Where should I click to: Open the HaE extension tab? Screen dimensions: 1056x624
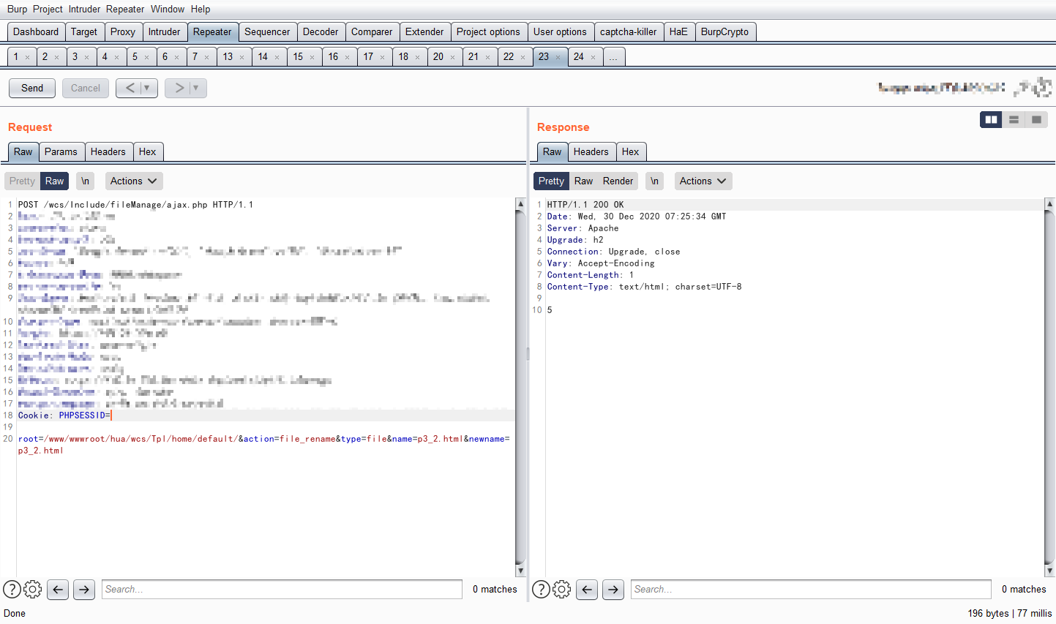pyautogui.click(x=678, y=31)
